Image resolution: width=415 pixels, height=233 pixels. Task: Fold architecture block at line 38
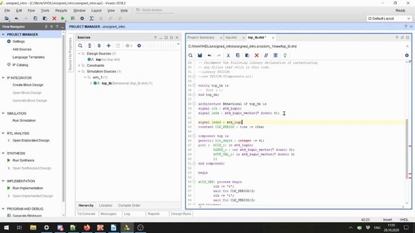coord(194,104)
